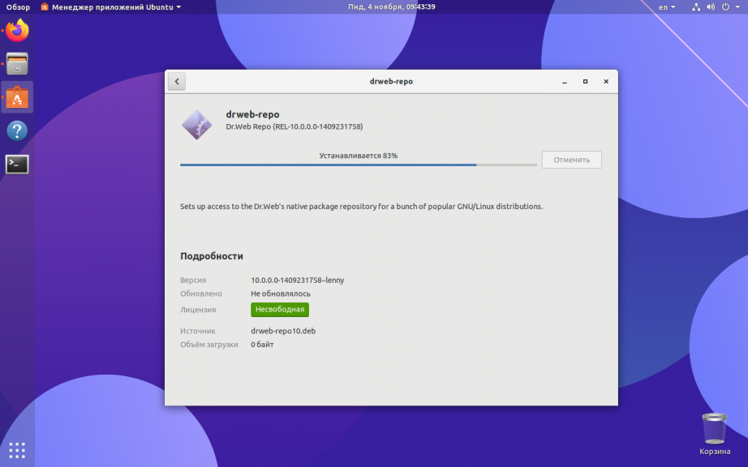Screen dimensions: 748x467
Task: Select Ubuntu Software in the dock
Action: (x=17, y=97)
